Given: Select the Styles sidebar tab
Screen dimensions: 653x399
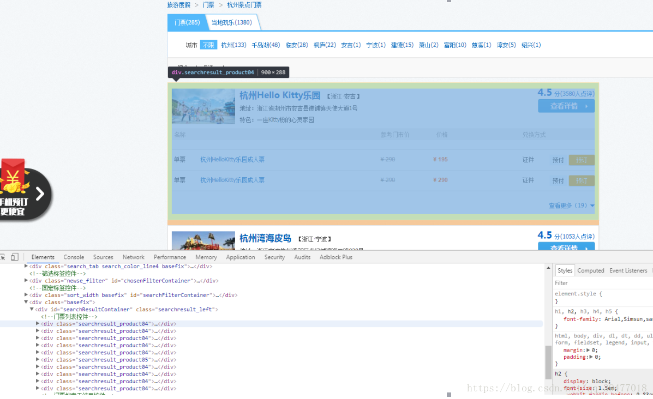Looking at the screenshot, I should [x=565, y=270].
